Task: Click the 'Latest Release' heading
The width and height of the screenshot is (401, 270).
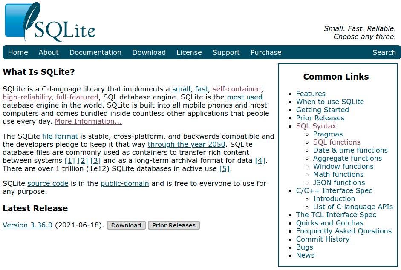Action: (x=35, y=208)
